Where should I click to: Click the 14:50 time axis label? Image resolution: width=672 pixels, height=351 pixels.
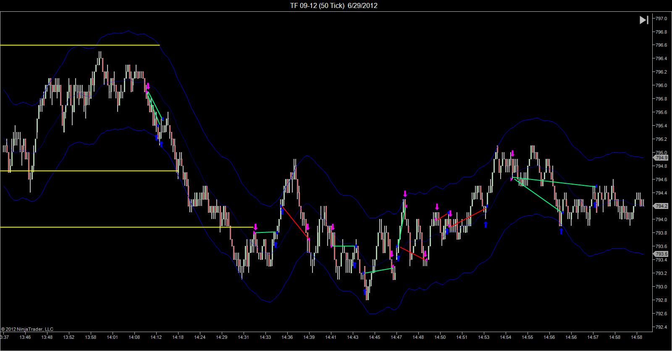[x=440, y=337]
